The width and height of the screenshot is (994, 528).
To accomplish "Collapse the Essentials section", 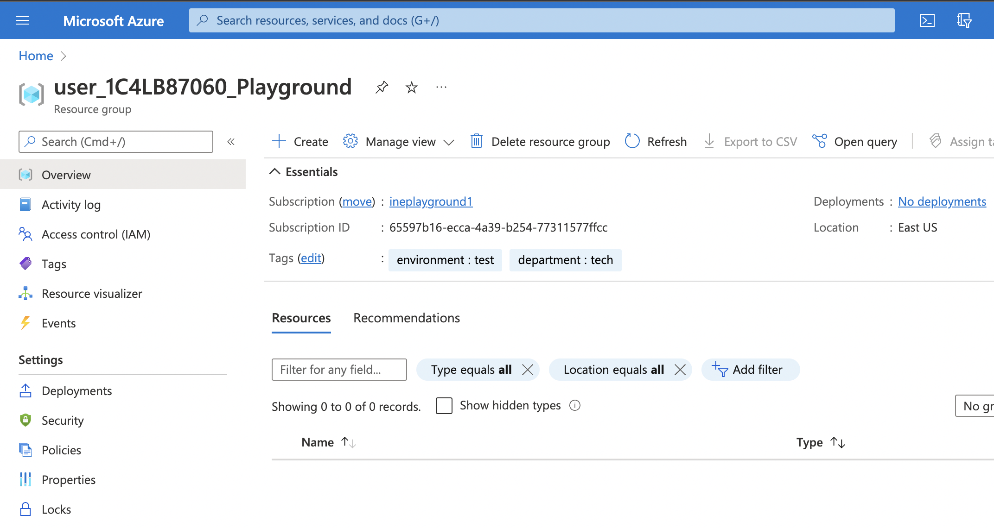I will [275, 172].
